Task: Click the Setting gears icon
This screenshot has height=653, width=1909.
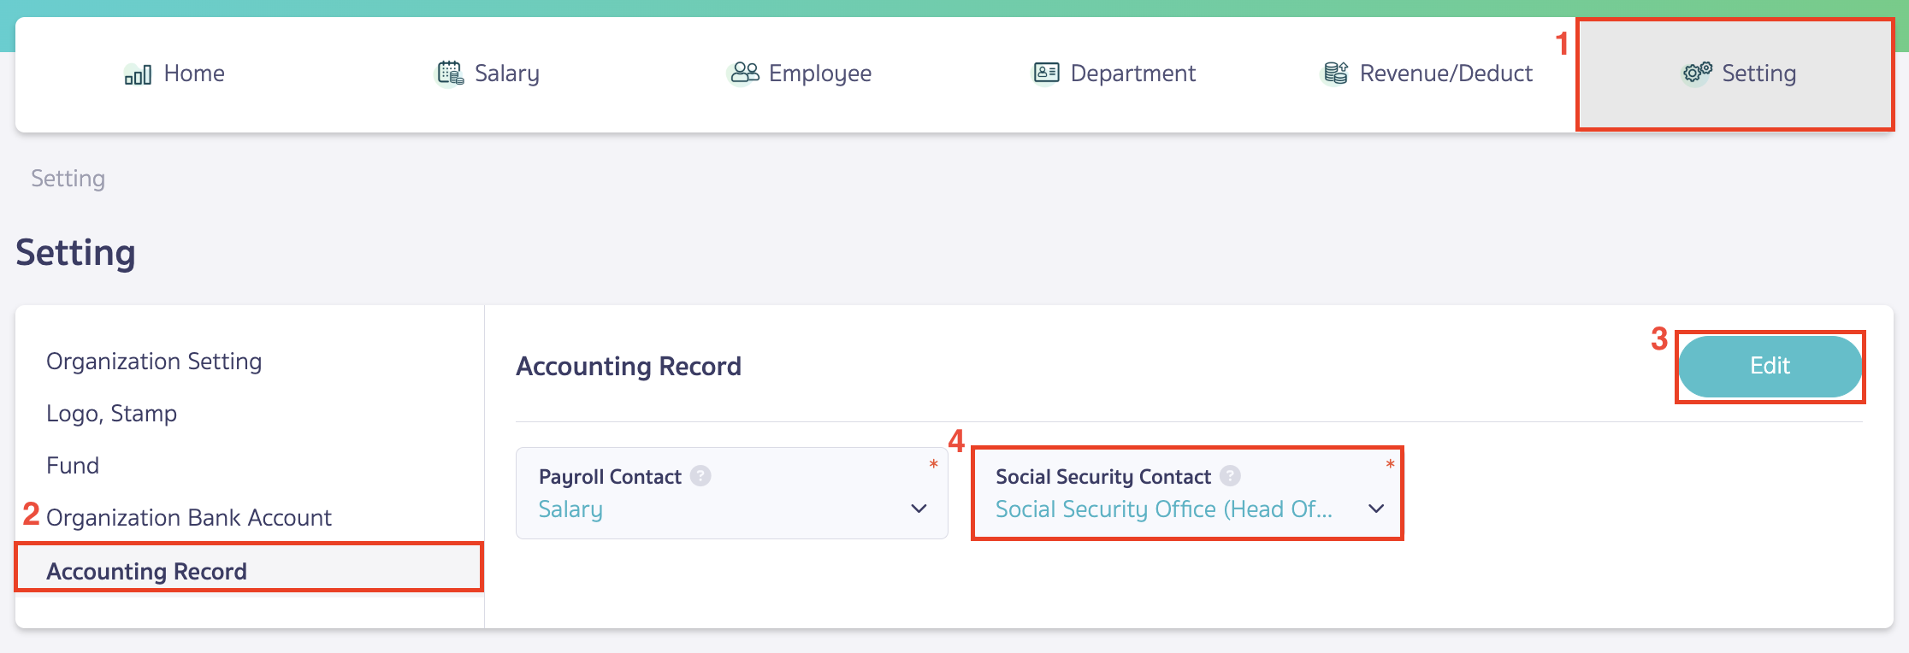Action: 1697,74
